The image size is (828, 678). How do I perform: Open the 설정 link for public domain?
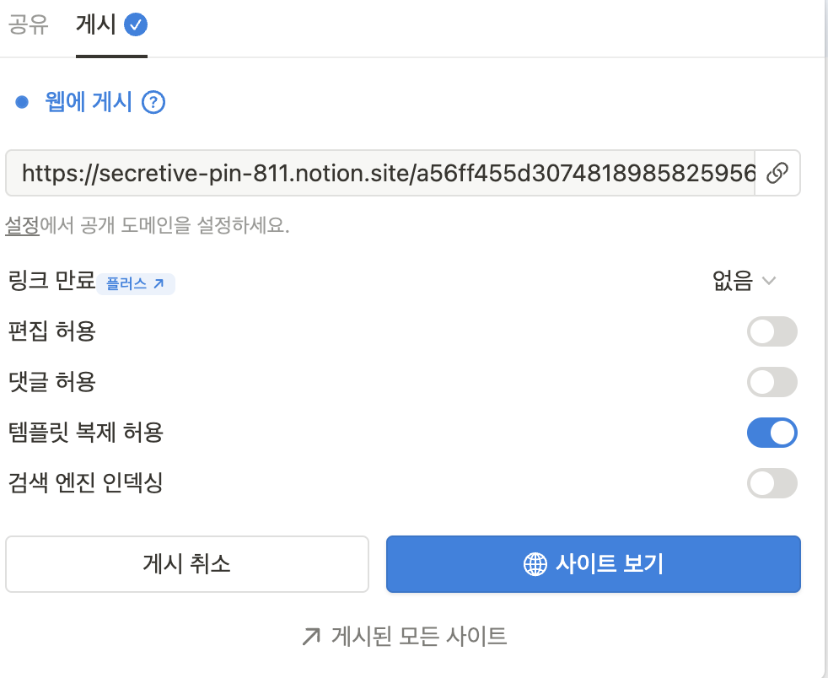click(22, 225)
